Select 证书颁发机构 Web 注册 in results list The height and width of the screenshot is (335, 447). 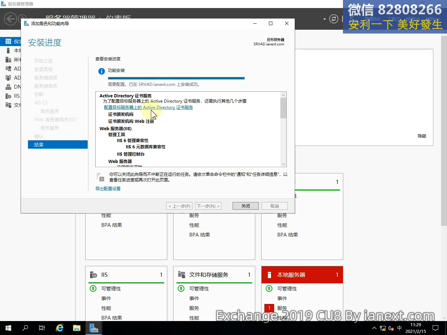(131, 121)
